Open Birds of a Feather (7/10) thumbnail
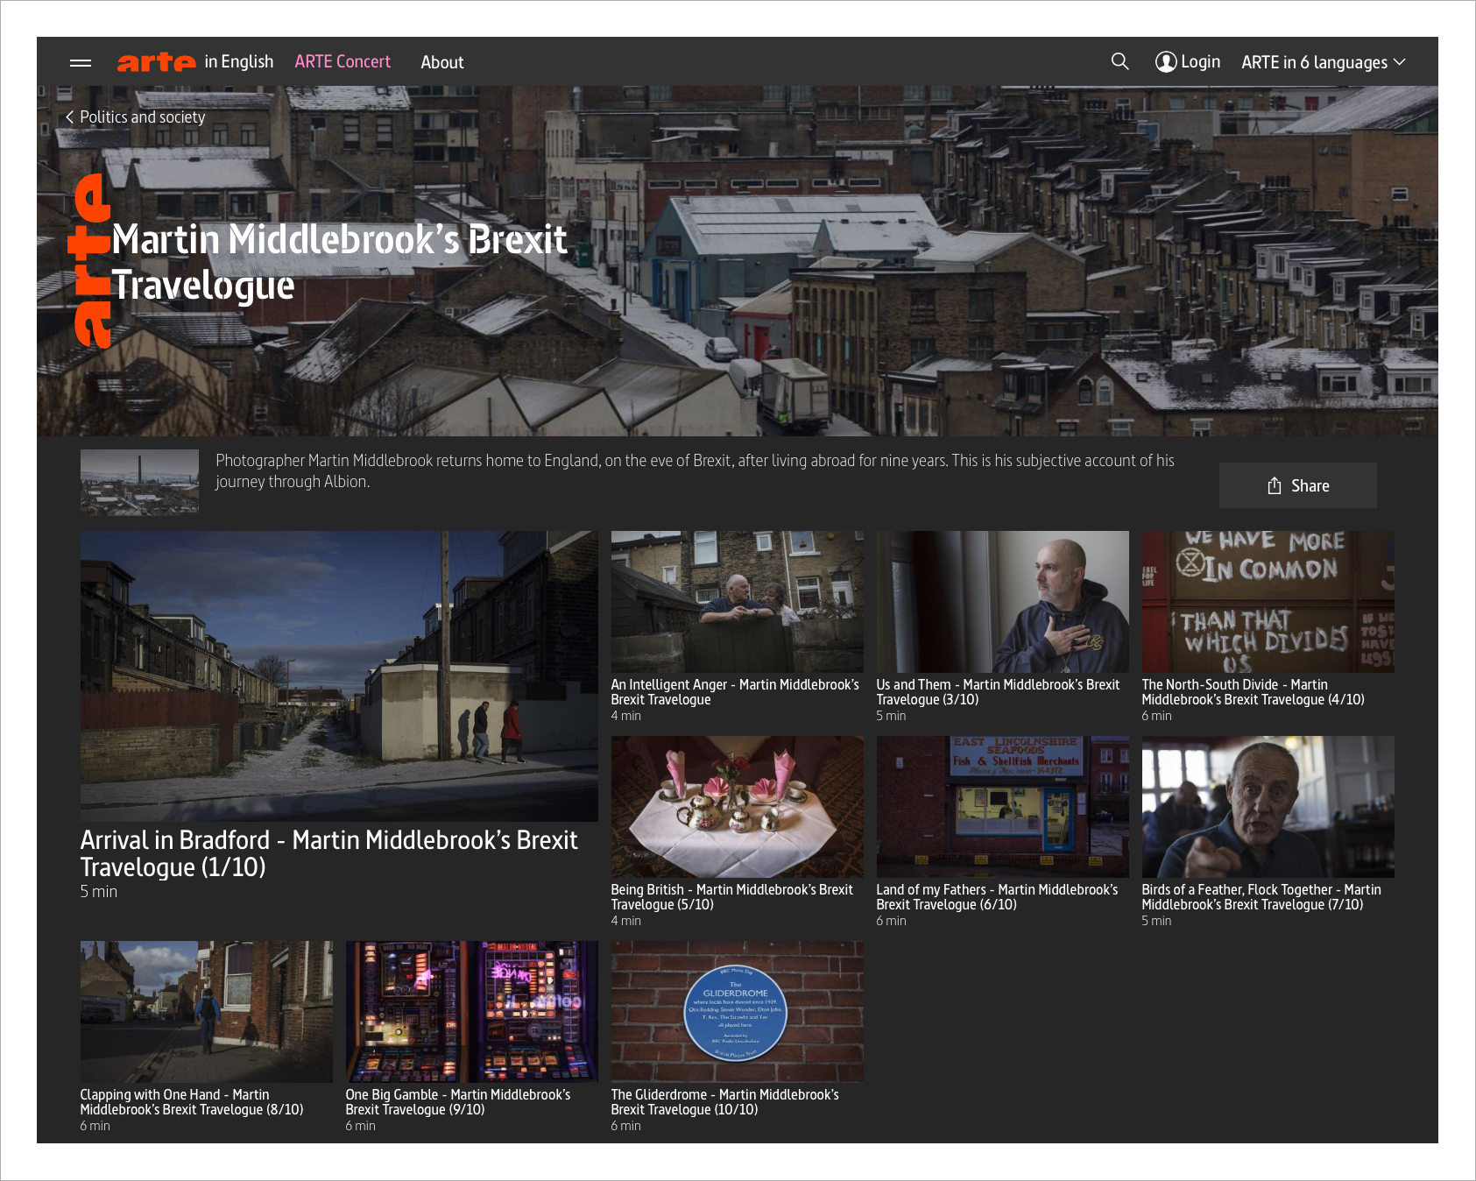The height and width of the screenshot is (1181, 1476). coord(1268,807)
